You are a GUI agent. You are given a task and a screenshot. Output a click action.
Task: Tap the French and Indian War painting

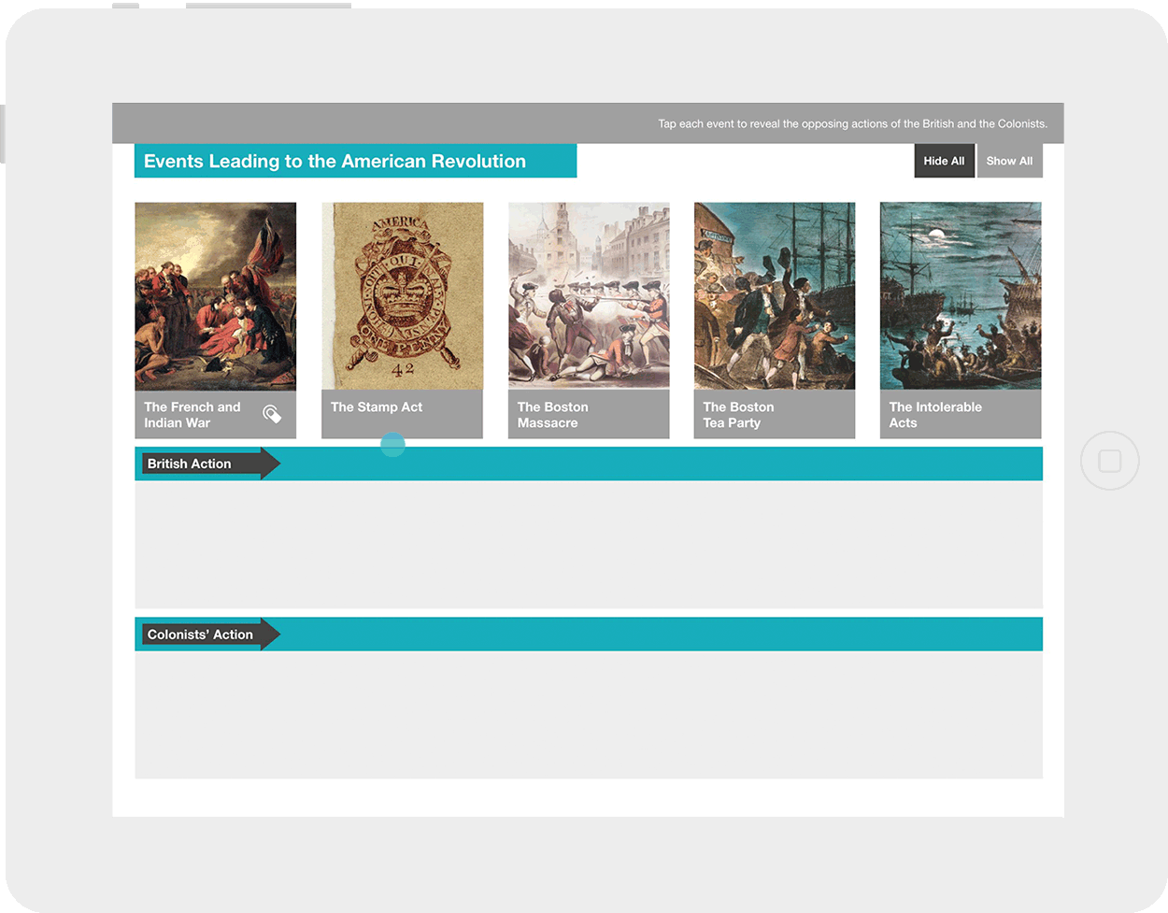click(x=216, y=296)
